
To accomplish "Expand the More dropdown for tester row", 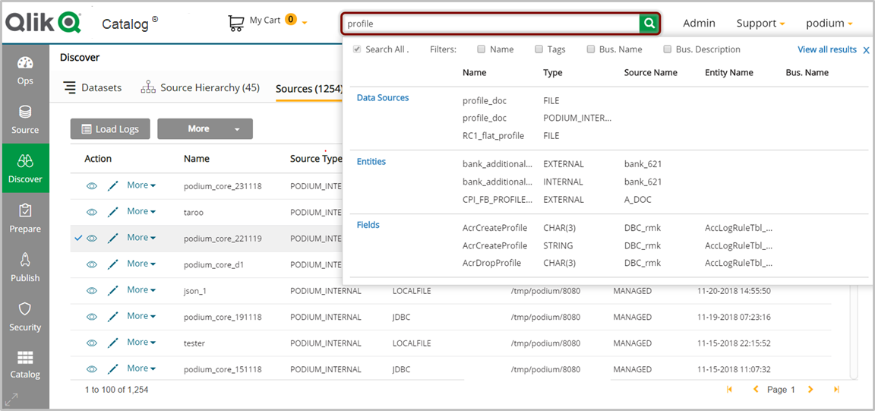I will pyautogui.click(x=141, y=343).
